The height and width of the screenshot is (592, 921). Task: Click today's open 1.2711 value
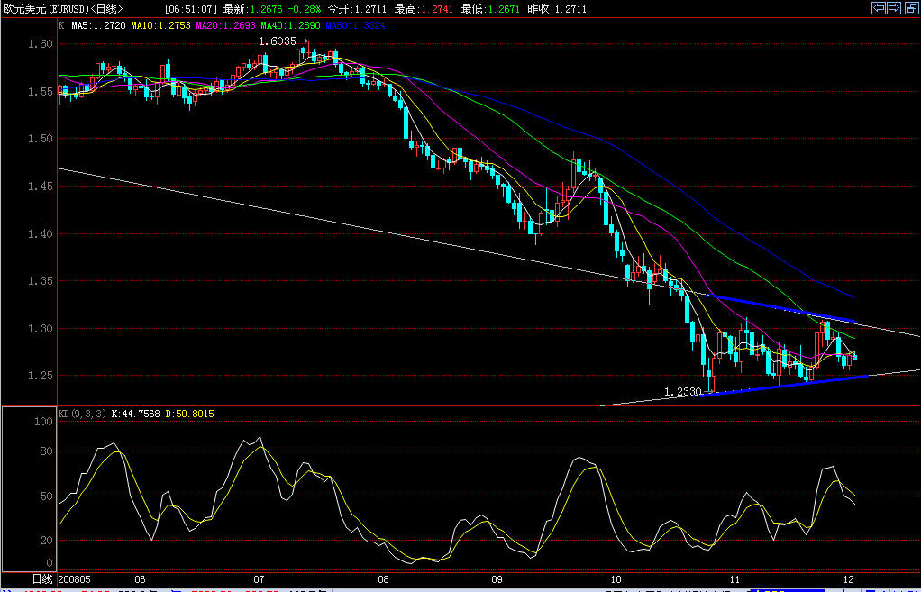click(370, 9)
